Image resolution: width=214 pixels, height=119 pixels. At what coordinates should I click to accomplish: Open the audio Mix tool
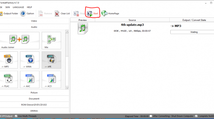(51, 41)
